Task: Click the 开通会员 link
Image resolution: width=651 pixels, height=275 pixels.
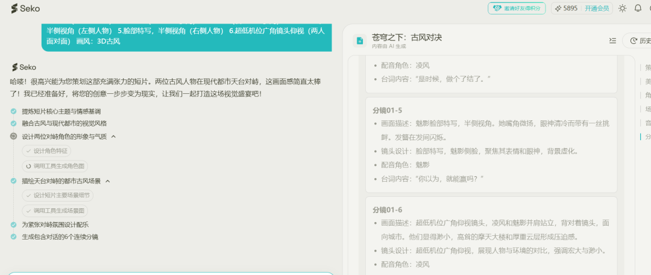Action: [x=597, y=8]
